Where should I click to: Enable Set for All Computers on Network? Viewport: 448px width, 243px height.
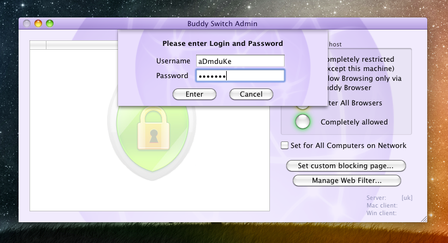pos(285,145)
